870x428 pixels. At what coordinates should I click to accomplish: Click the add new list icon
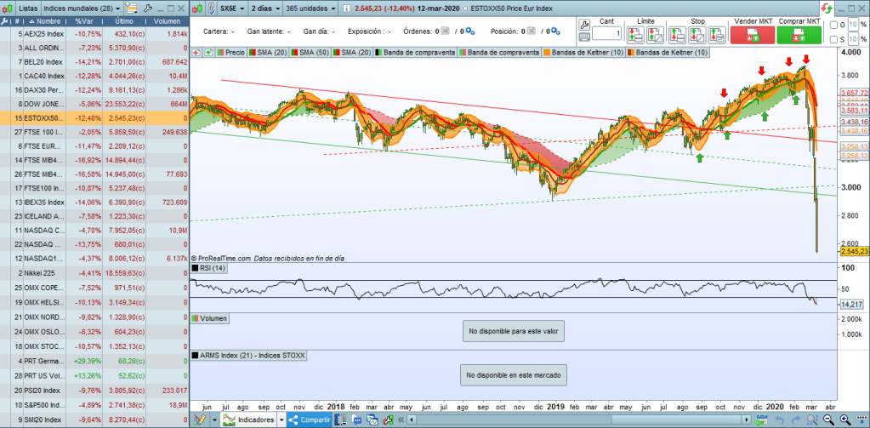pos(131,8)
